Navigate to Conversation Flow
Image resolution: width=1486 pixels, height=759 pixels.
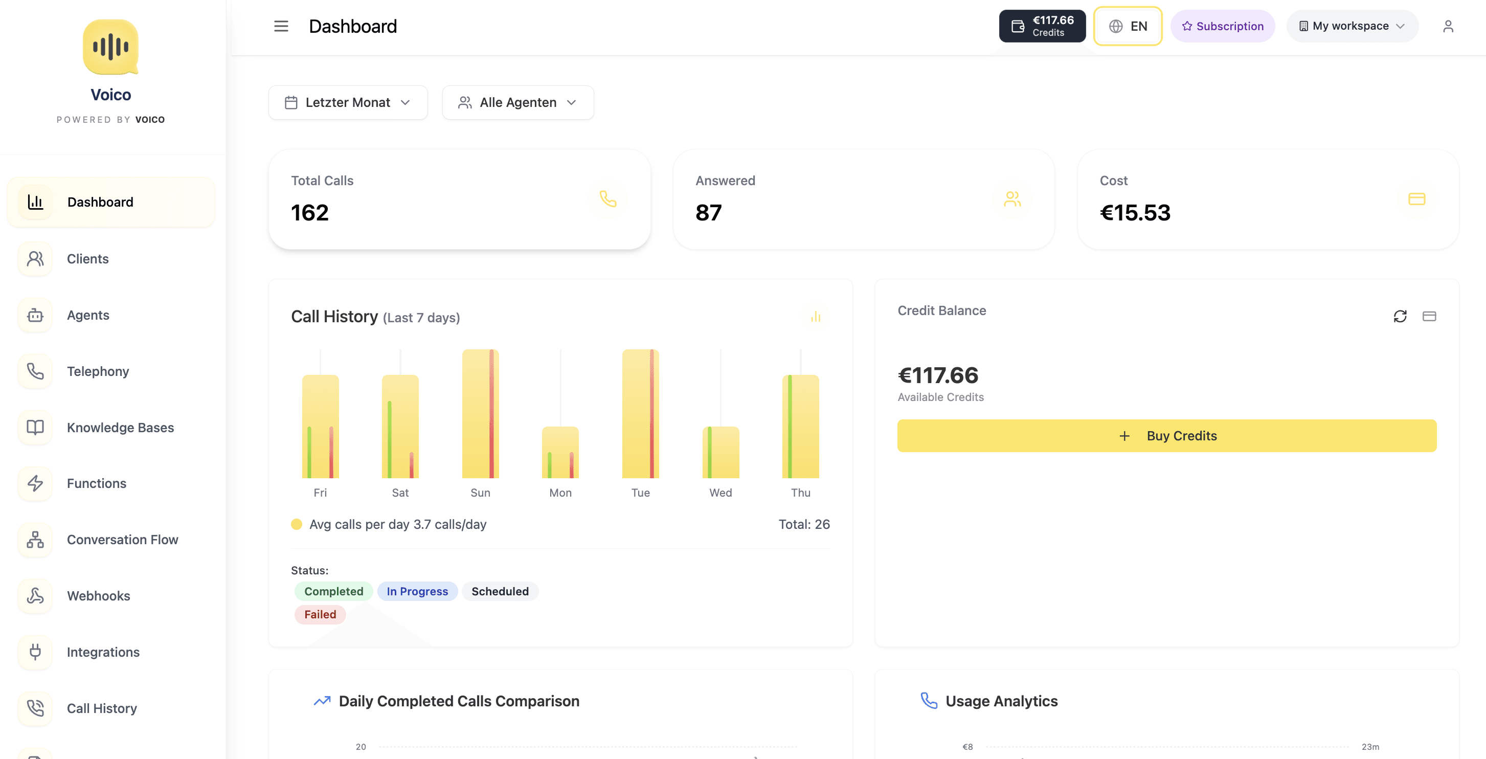(x=111, y=540)
